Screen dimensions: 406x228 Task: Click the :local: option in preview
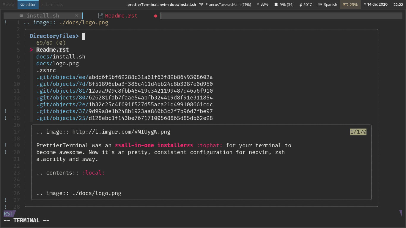coord(94,173)
